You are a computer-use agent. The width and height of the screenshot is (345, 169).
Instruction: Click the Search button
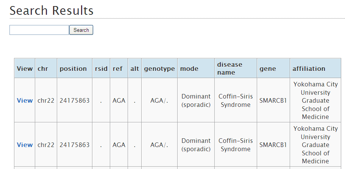(x=81, y=30)
